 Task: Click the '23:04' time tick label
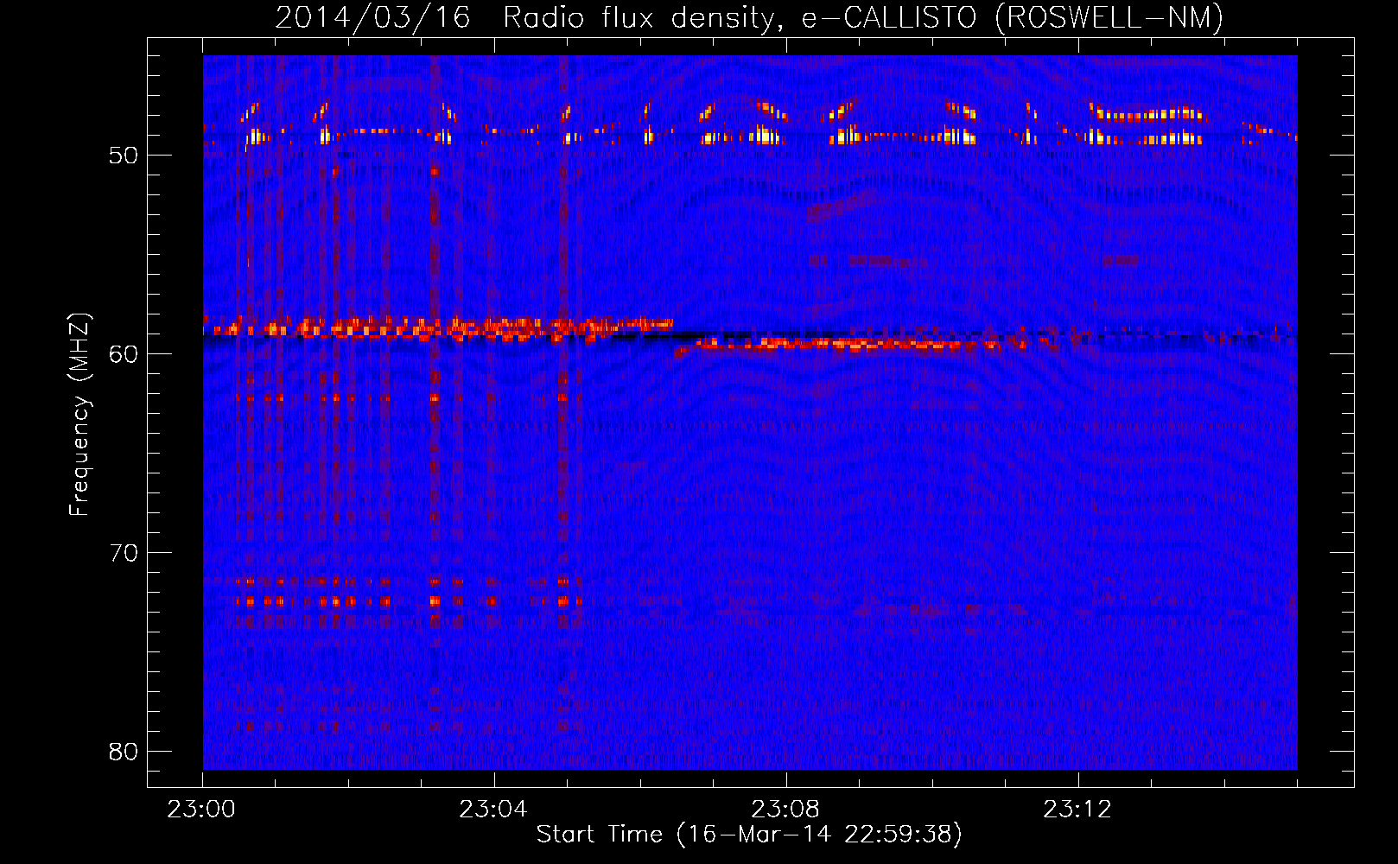pos(493,810)
